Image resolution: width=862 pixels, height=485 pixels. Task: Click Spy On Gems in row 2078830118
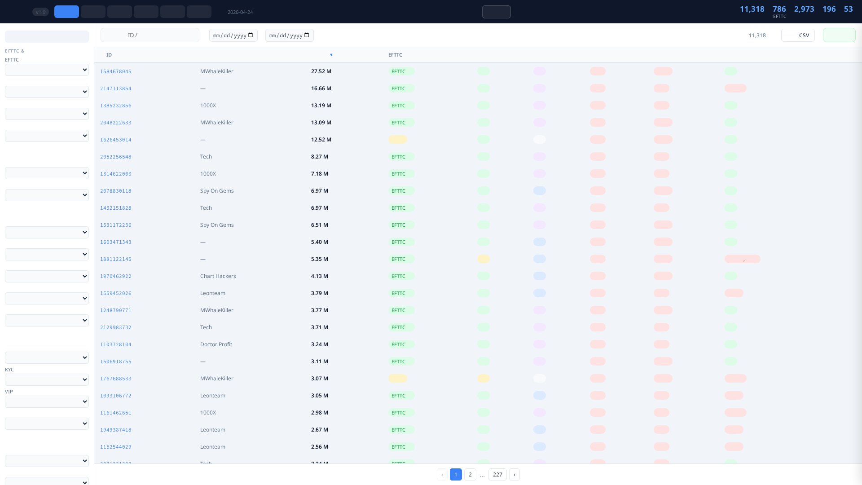[217, 191]
